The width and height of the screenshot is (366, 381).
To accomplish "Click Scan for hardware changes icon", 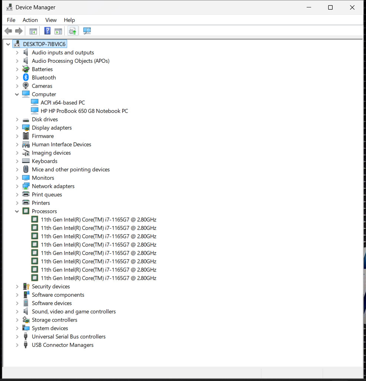I will [87, 31].
